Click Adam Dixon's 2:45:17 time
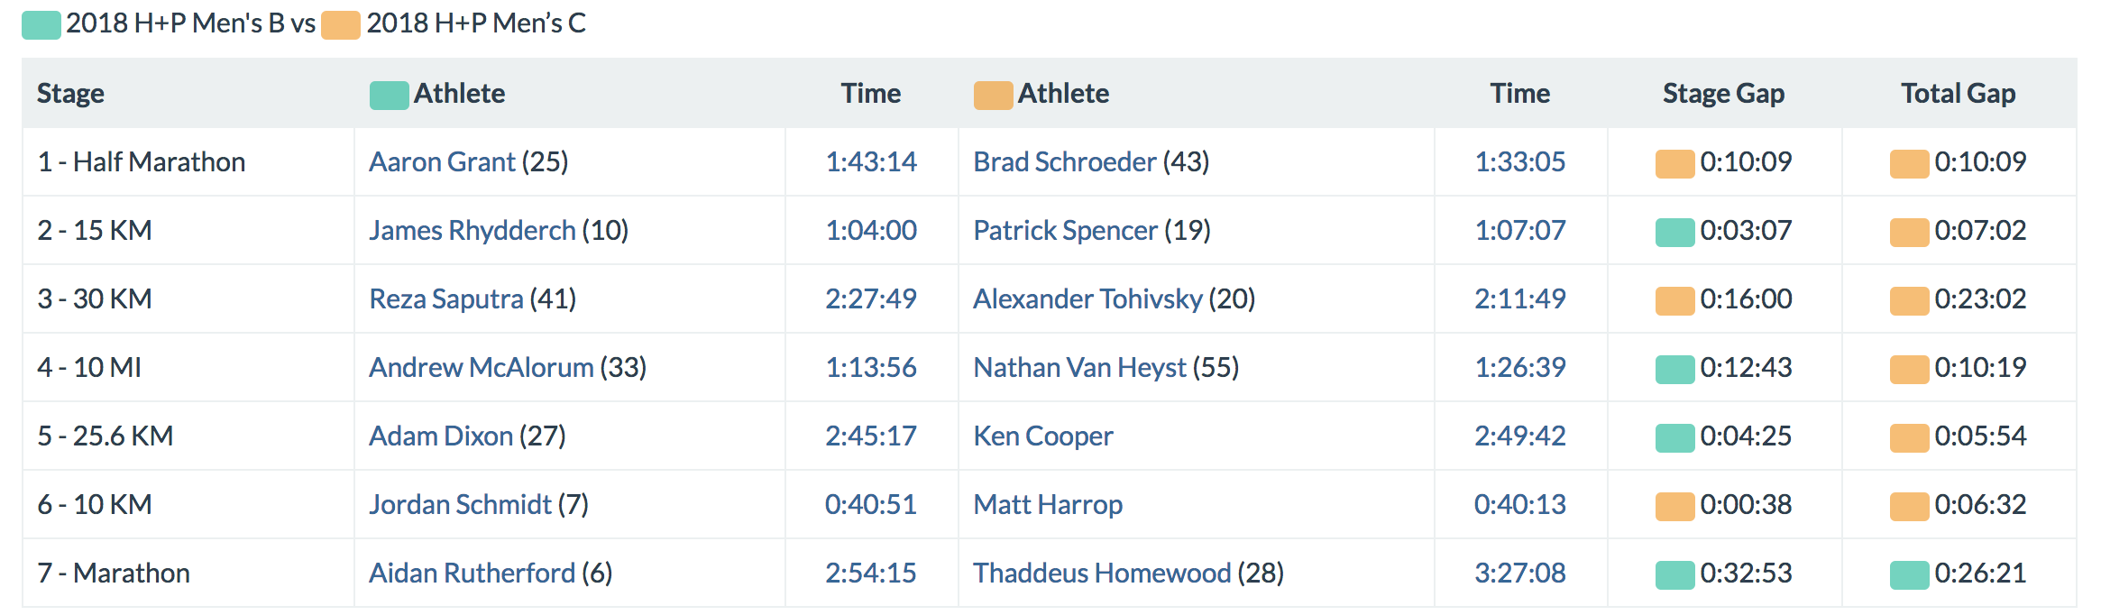This screenshot has width=2101, height=615. click(x=871, y=436)
